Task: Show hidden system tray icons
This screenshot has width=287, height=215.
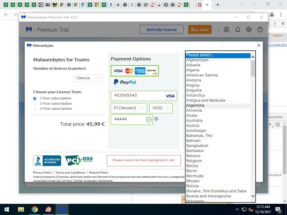Action: [237, 209]
